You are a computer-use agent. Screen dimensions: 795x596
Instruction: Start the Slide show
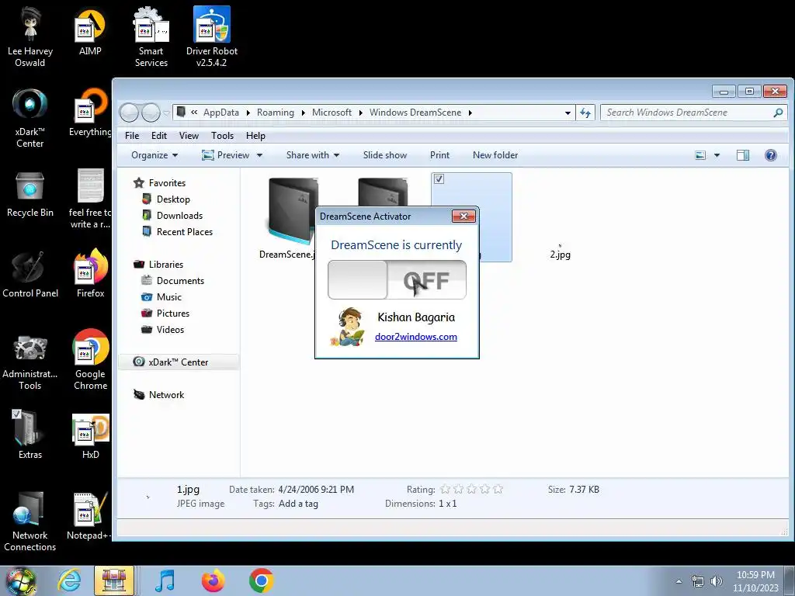tap(385, 155)
